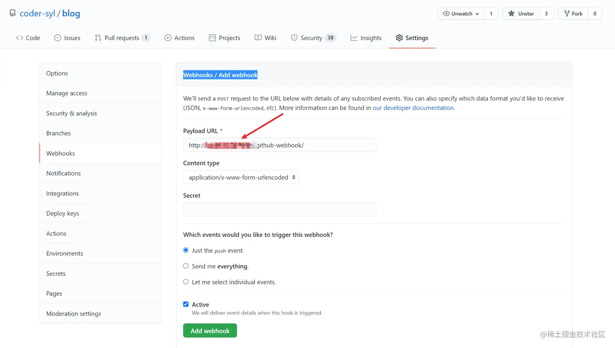Click the blog repository name link
This screenshot has width=615, height=348.
(x=71, y=13)
